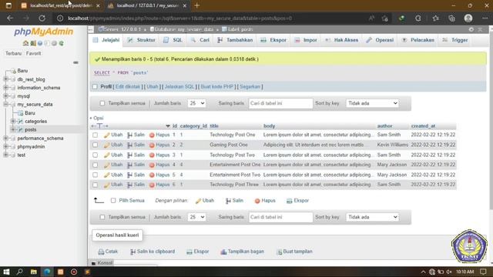
Task: Open the Tambahkan tab
Action: point(235,40)
